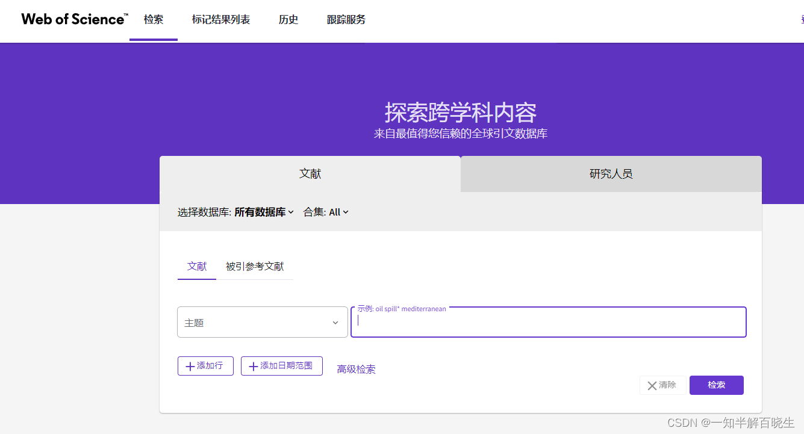Expand the 所有数据库 database dropdown

[x=264, y=212]
